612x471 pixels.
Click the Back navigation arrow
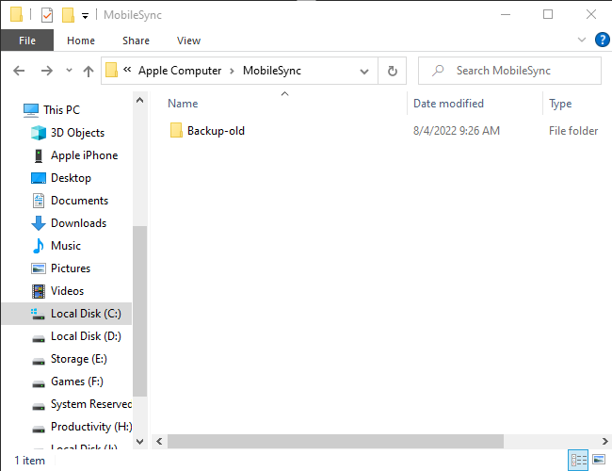(19, 71)
